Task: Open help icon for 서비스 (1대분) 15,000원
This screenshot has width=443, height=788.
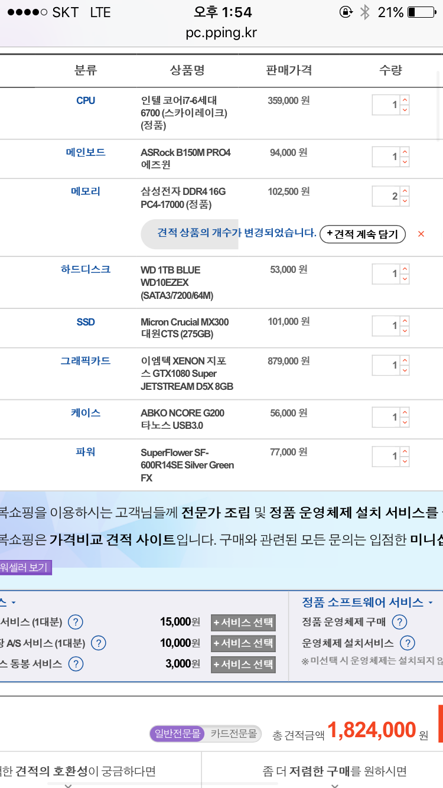Action: pos(75,622)
